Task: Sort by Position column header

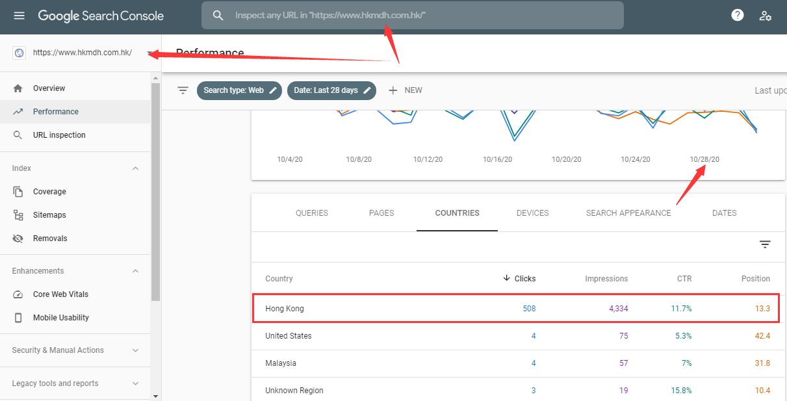Action: click(756, 279)
